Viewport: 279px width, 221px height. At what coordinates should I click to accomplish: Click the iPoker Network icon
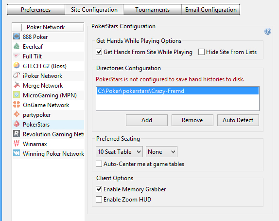click(x=17, y=75)
